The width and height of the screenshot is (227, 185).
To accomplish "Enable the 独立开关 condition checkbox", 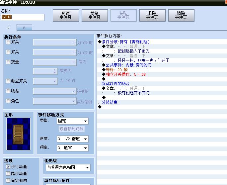I will tap(8, 81).
